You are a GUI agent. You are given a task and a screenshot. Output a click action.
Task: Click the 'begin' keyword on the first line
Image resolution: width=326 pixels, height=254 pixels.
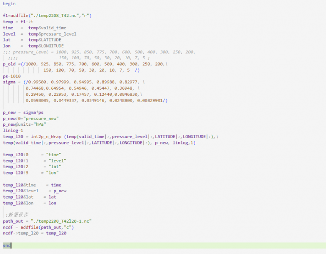click(9, 3)
